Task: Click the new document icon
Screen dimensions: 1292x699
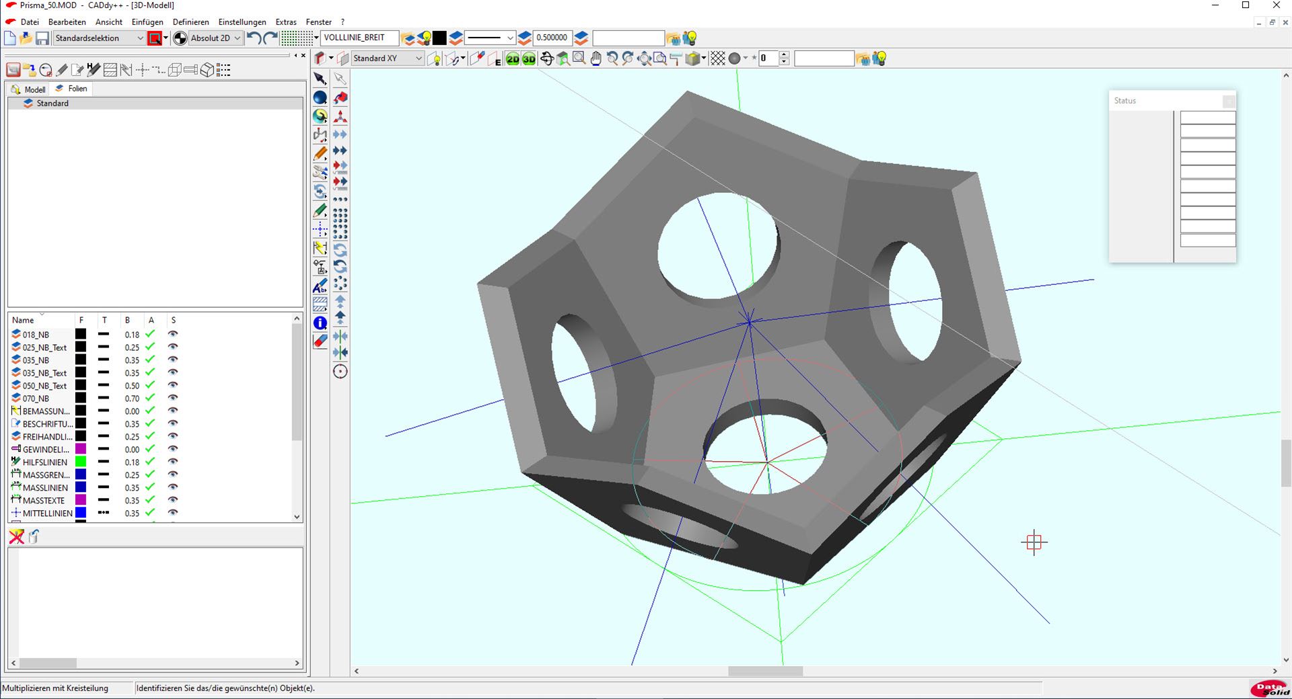Action: coord(10,38)
